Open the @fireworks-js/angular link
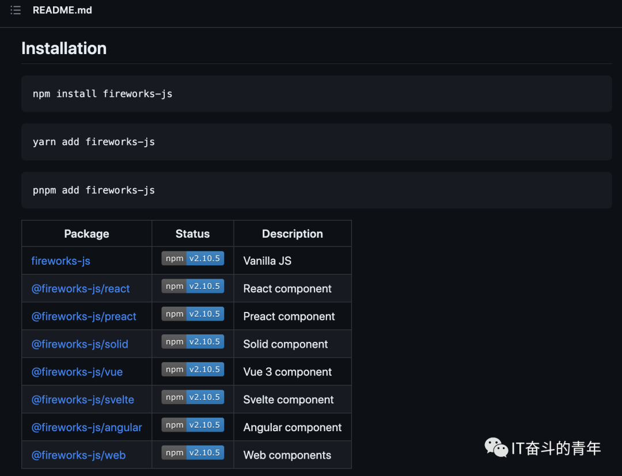The width and height of the screenshot is (622, 476). [x=86, y=427]
